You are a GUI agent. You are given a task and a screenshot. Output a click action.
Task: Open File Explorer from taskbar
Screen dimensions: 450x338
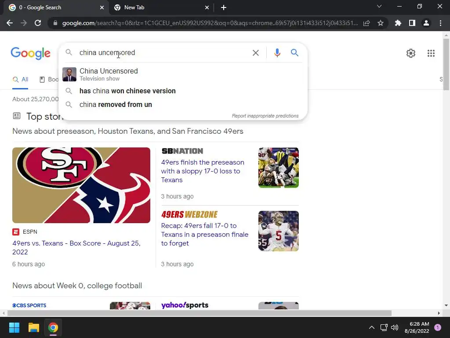33,327
